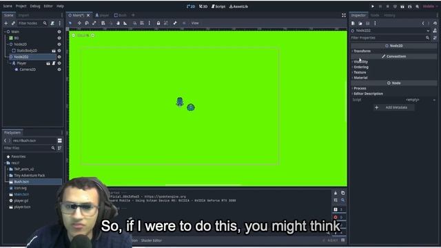Toggle visibility of the BG node
Screen dimensions: 441x248
pyautogui.click(x=59, y=38)
